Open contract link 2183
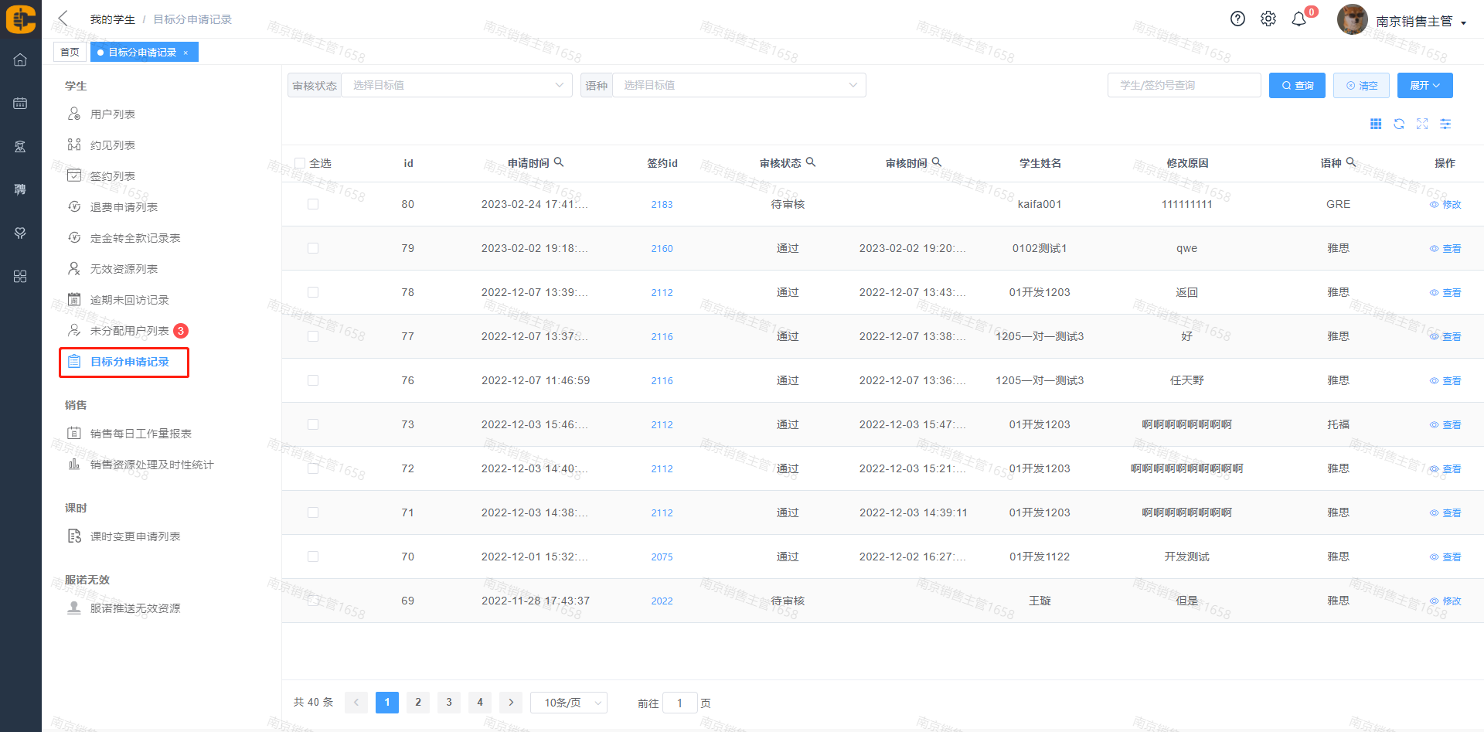 tap(662, 205)
